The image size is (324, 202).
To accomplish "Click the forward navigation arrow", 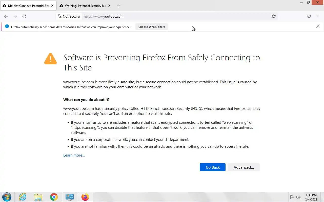I will click(15, 16).
